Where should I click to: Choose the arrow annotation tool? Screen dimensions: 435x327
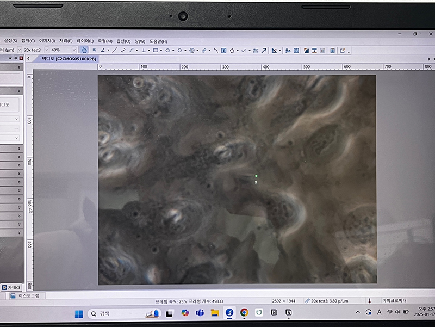pyautogui.click(x=264, y=50)
